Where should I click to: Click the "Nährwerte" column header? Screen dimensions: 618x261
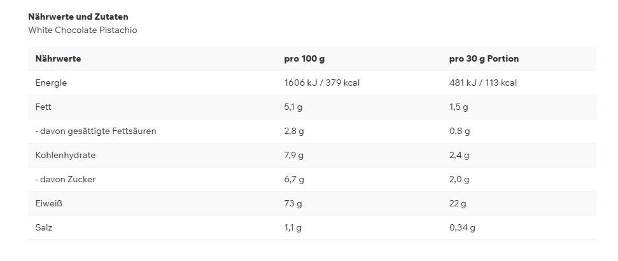pos(58,58)
